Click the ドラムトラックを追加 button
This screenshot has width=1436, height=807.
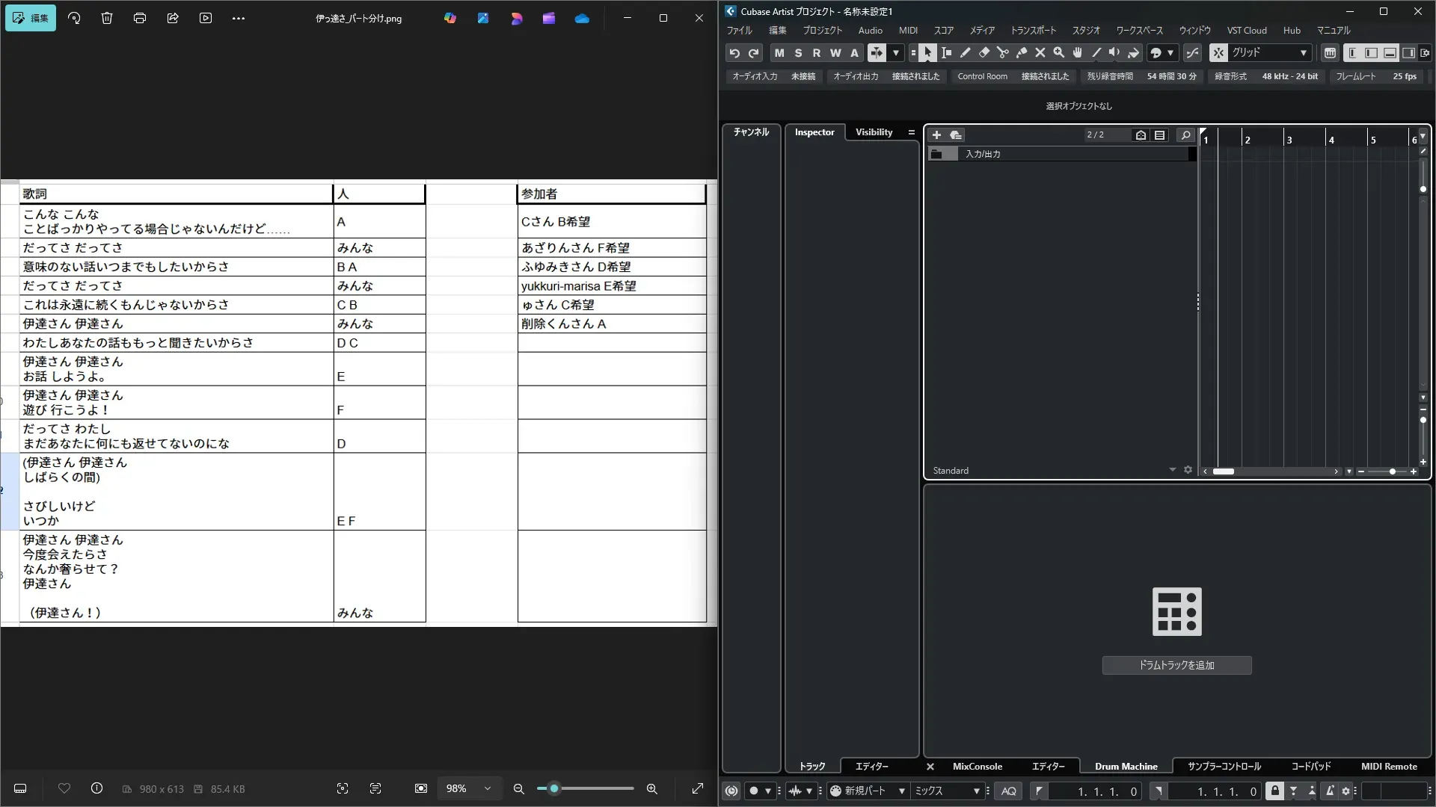tap(1176, 665)
